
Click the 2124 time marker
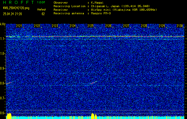[73, 26]
